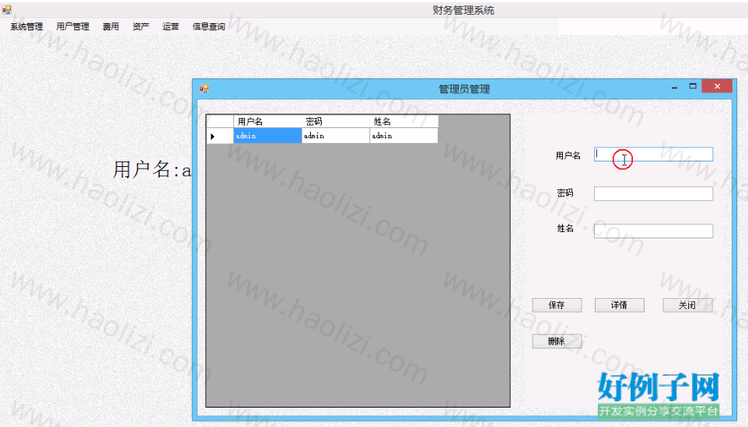This screenshot has height=427, width=748.
Task: Open the 费用 menu
Action: [x=110, y=26]
